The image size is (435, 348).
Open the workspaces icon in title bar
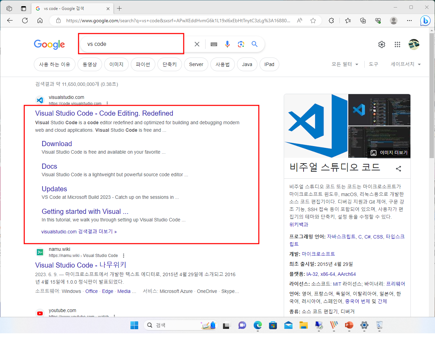click(x=9, y=9)
